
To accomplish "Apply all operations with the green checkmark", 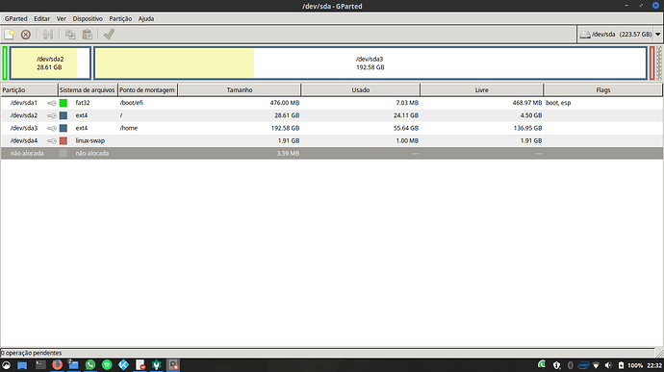I will pos(109,34).
